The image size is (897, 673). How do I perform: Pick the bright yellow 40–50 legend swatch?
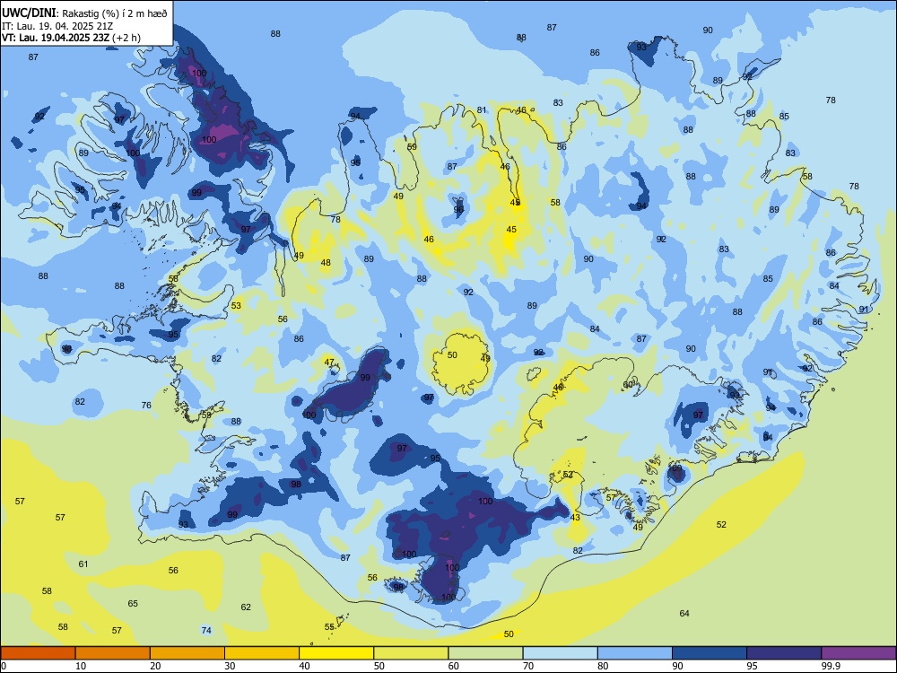pos(336,653)
